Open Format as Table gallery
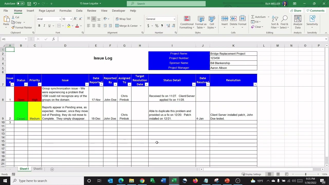The height and width of the screenshot is (185, 329). (x=201, y=23)
